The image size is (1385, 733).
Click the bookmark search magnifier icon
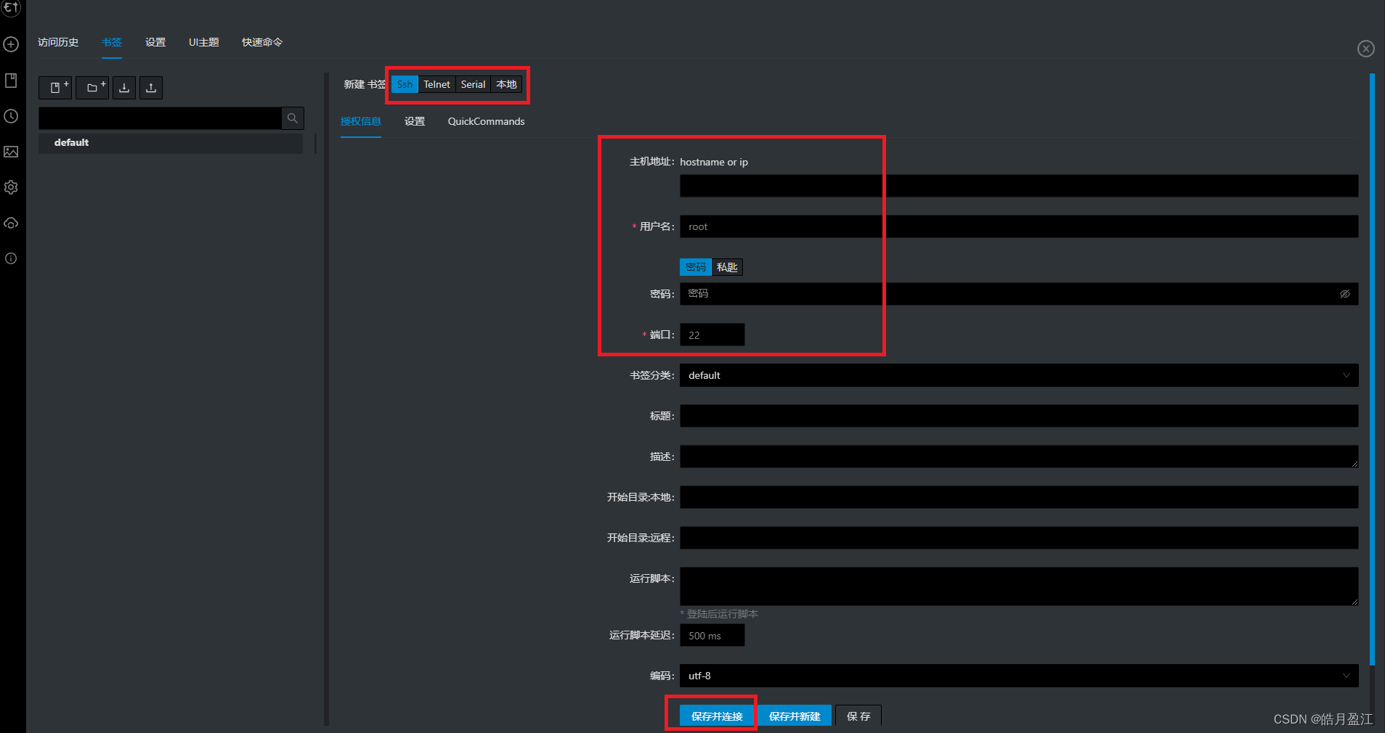point(293,118)
